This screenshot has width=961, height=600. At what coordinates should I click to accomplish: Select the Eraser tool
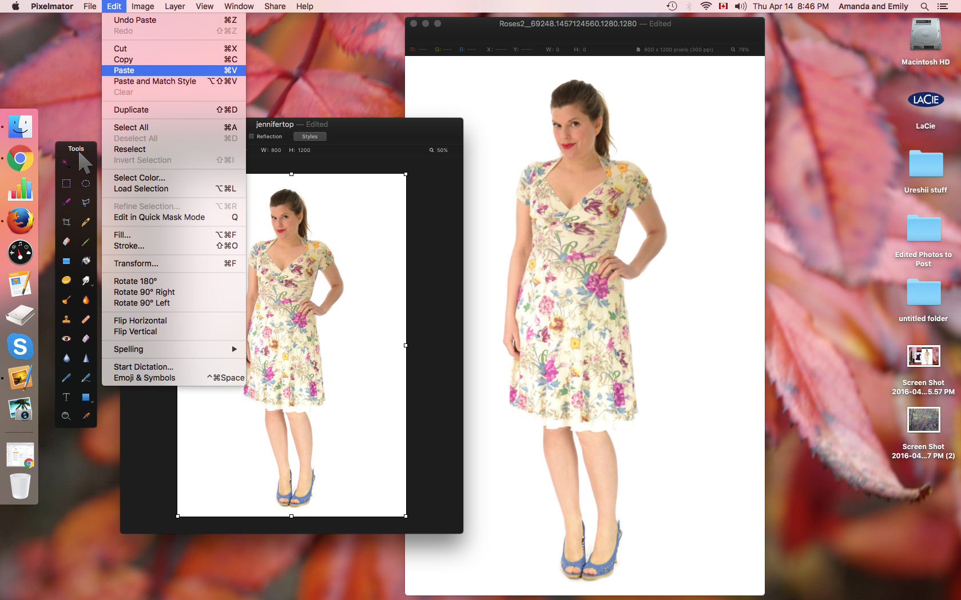click(x=66, y=242)
